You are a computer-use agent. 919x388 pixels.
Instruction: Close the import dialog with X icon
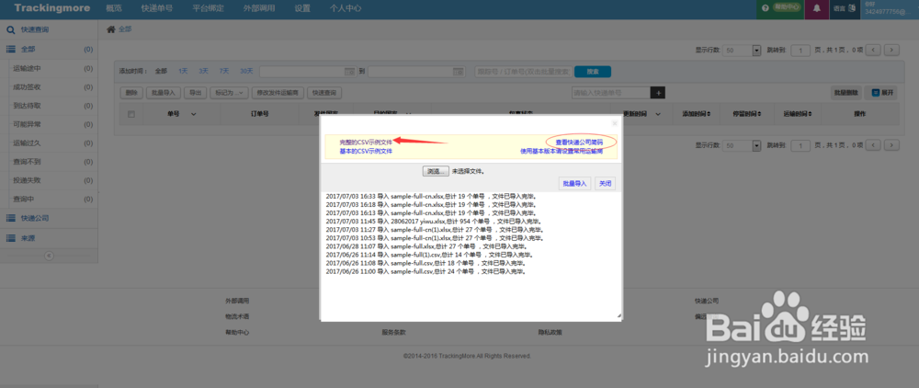click(x=614, y=123)
